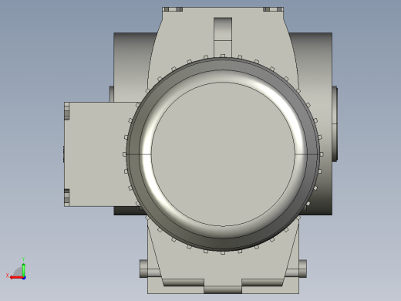Select the large circular end cover face
This screenshot has width=401, height=301.
(x=223, y=154)
